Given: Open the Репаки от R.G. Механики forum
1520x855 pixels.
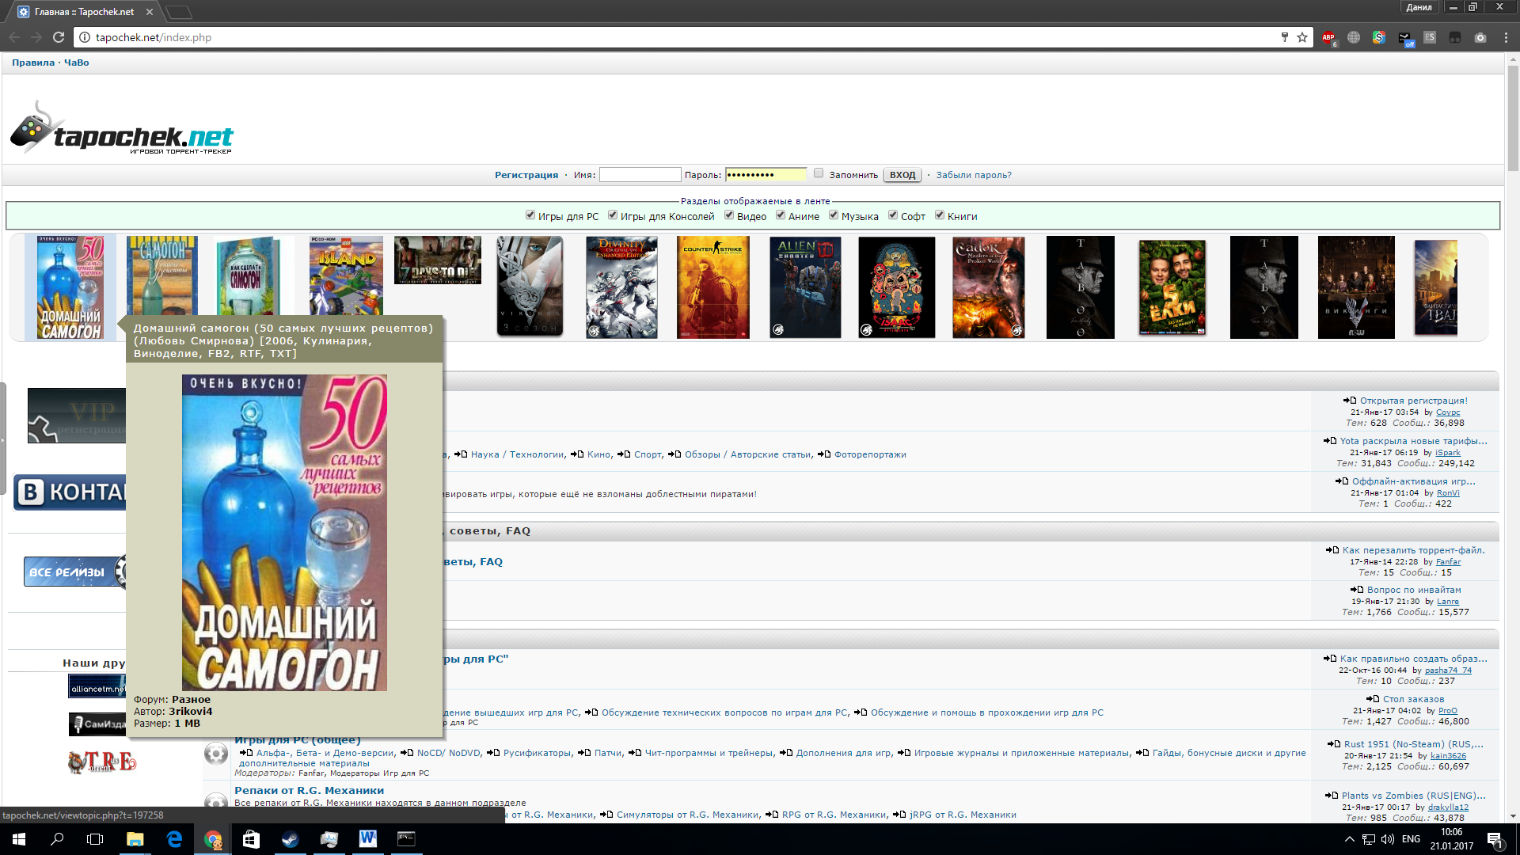Looking at the screenshot, I should pos(310,790).
